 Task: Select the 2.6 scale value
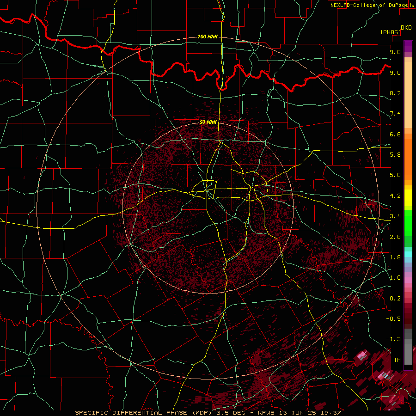[395, 237]
